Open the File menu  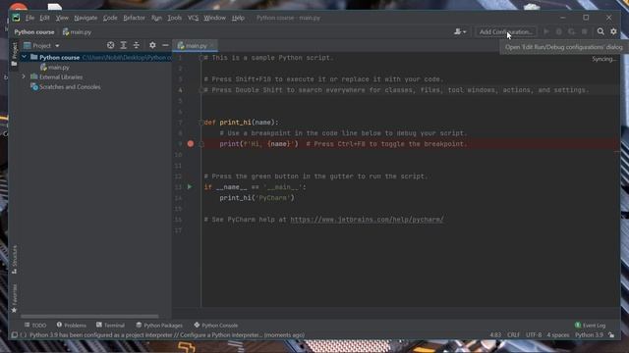(x=29, y=18)
